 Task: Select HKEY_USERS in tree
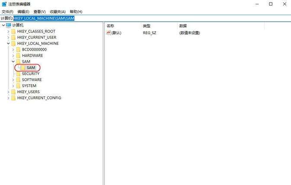28,92
